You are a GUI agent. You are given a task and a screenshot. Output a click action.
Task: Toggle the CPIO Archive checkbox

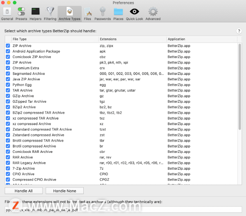click(x=8, y=174)
